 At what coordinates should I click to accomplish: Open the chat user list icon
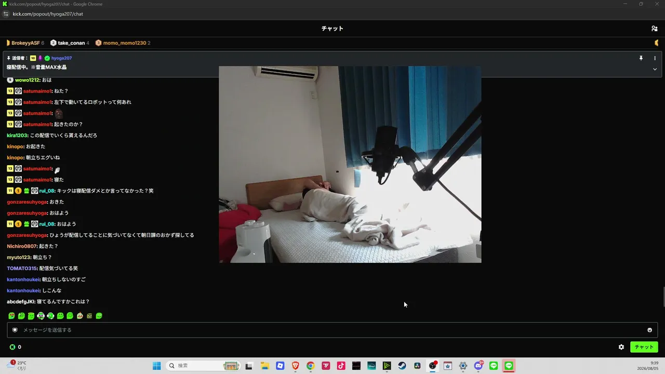[x=654, y=29]
